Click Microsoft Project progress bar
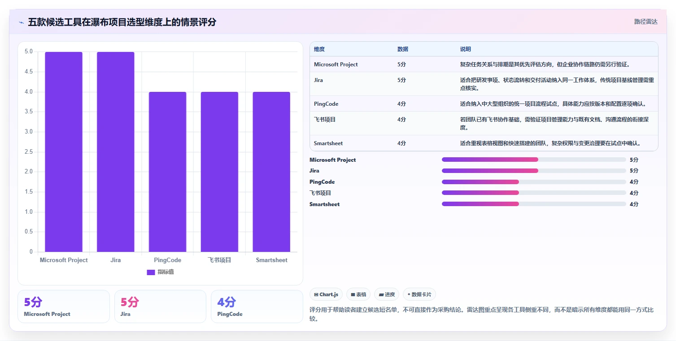The width and height of the screenshot is (676, 341). tap(534, 160)
